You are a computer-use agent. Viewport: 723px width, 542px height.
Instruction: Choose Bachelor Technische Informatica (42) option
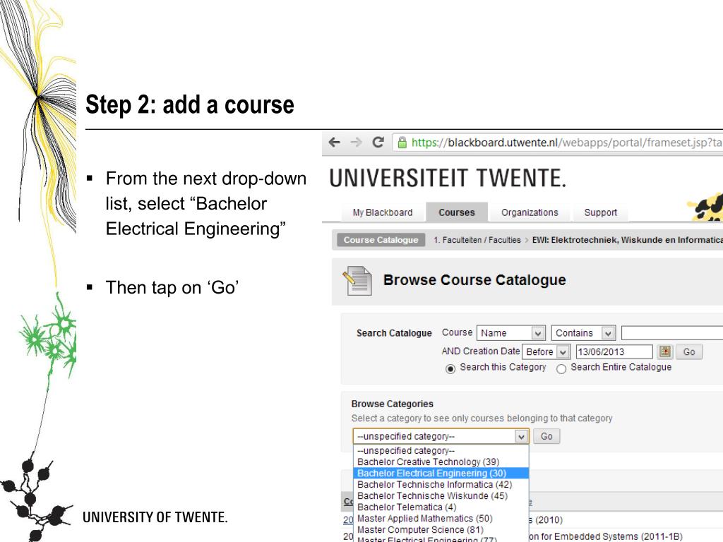(441, 484)
